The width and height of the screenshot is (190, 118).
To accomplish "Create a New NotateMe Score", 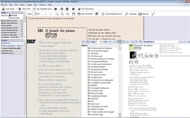I will point(42,9).
